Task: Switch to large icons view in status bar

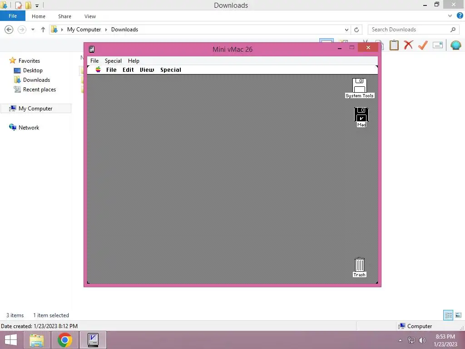Action: coord(458,315)
